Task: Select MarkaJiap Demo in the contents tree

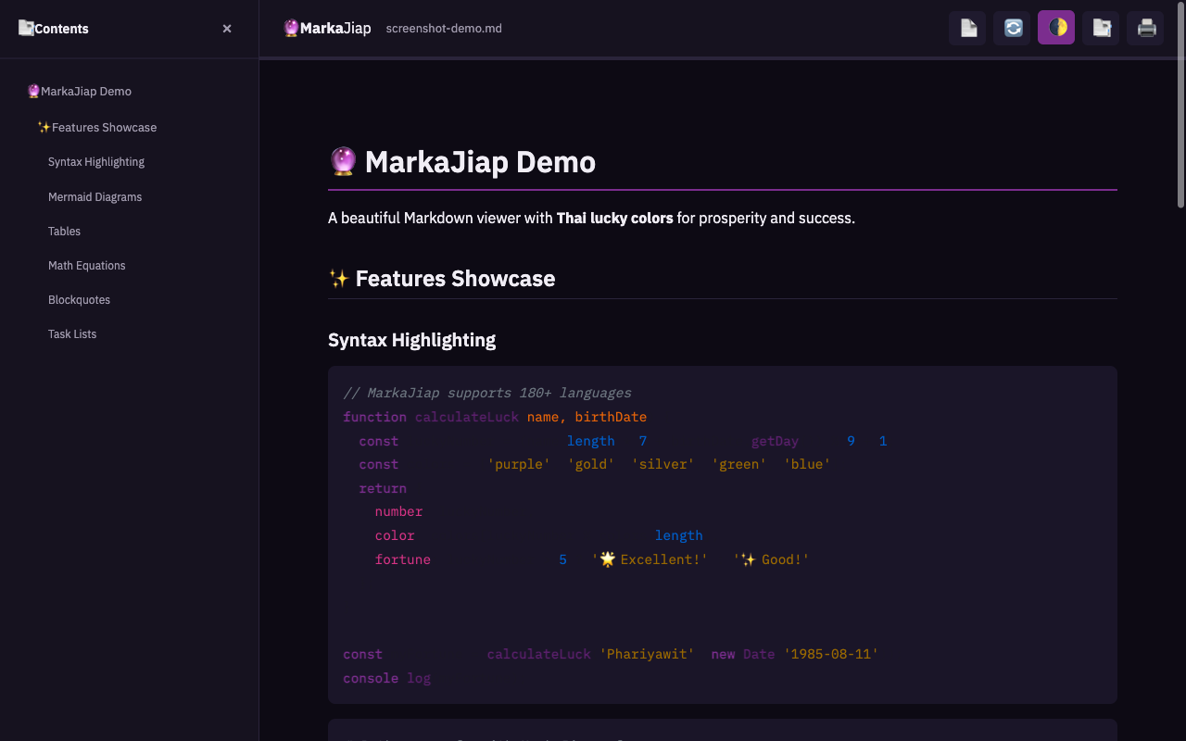Action: pos(85,91)
